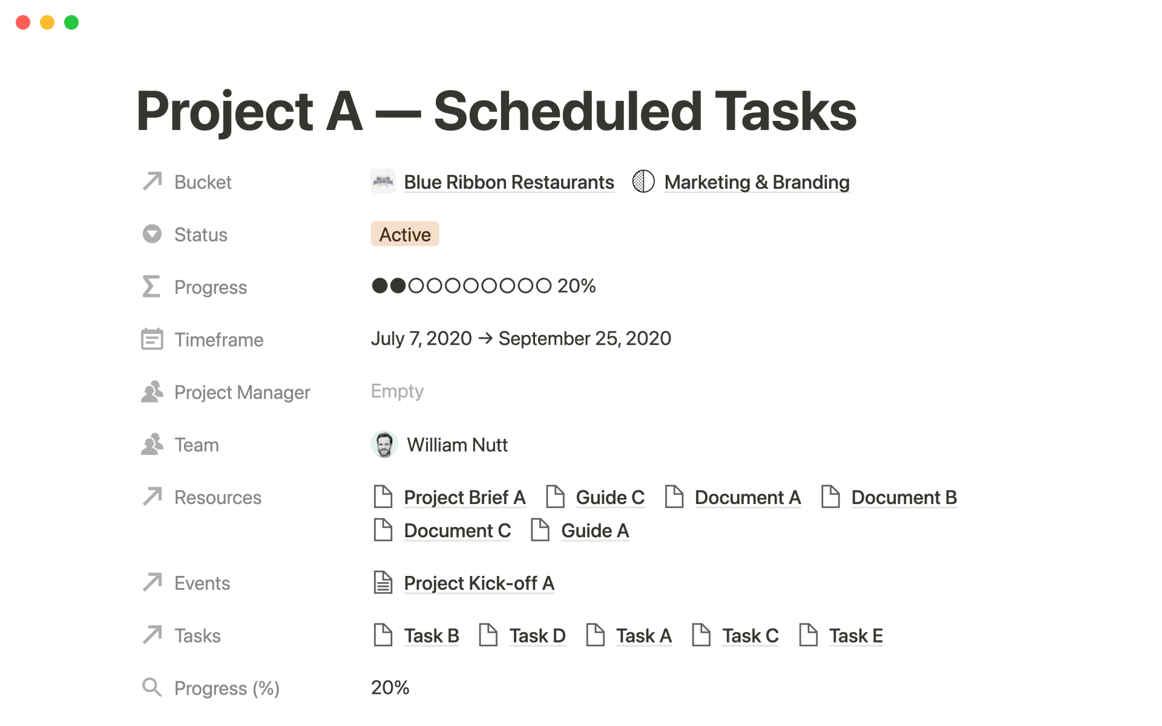Open the Task E page
The width and height of the screenshot is (1162, 726).
(x=856, y=635)
